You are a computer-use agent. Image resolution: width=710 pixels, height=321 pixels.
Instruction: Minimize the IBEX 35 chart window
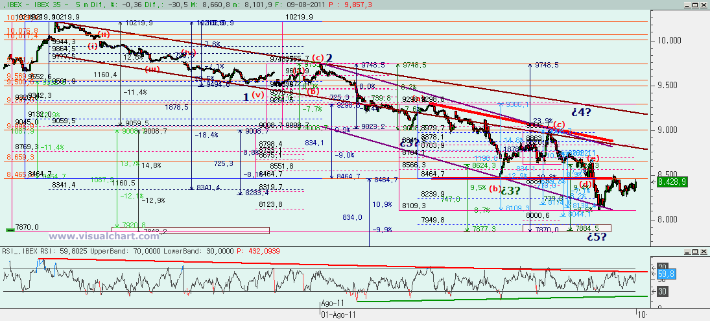pos(688,4)
